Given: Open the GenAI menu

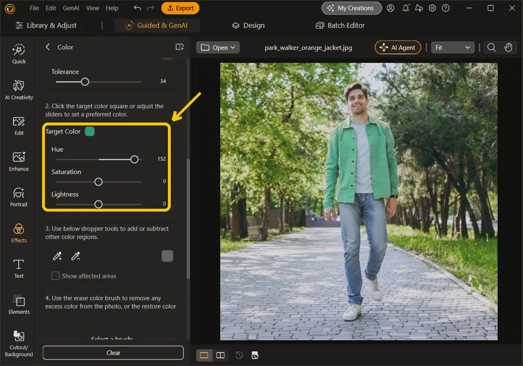Looking at the screenshot, I should [71, 8].
